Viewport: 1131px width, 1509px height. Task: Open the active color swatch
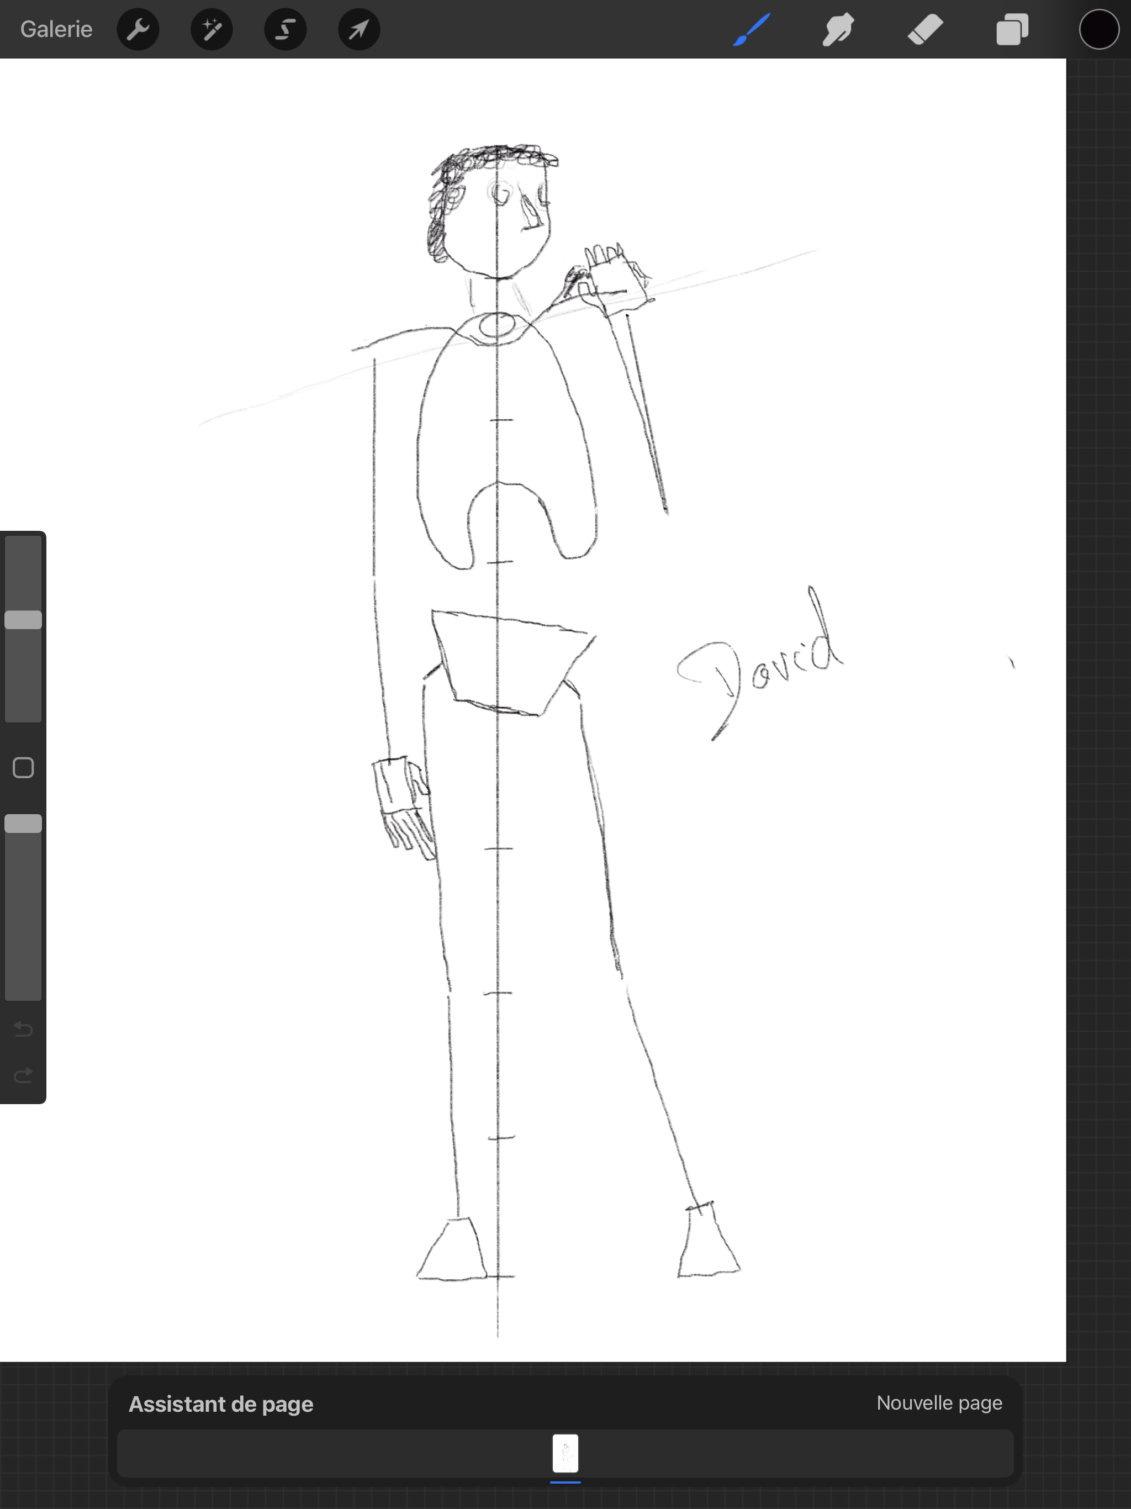coord(1098,29)
